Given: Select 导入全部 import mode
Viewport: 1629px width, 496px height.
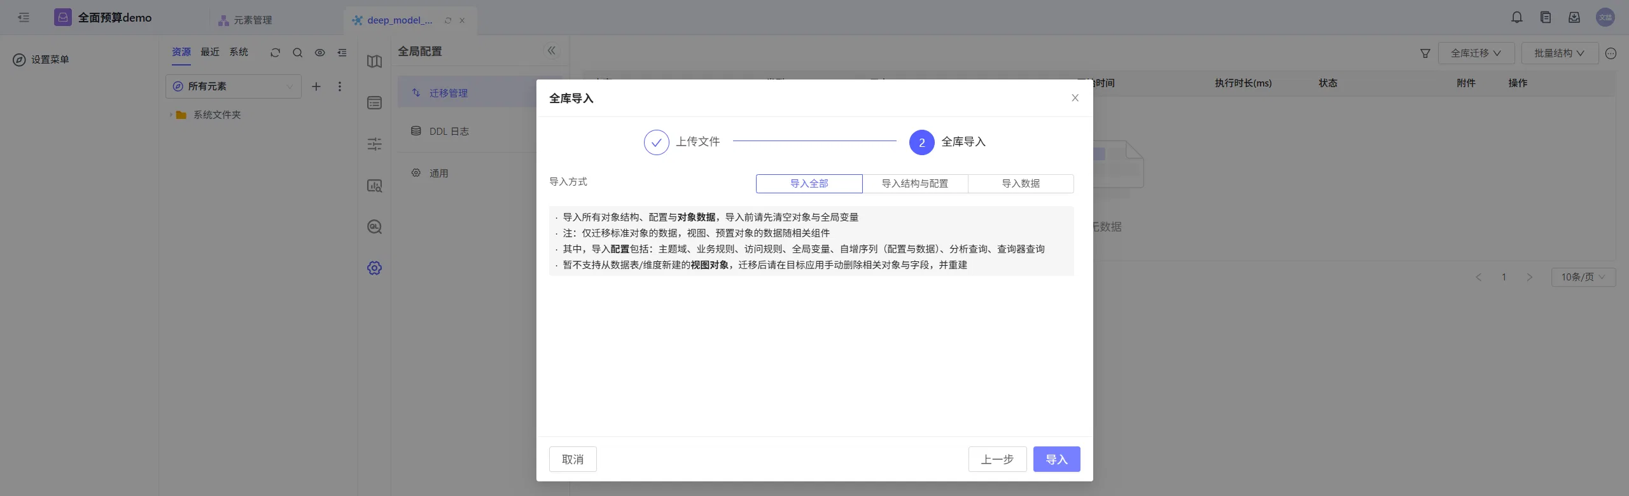Looking at the screenshot, I should tap(809, 184).
